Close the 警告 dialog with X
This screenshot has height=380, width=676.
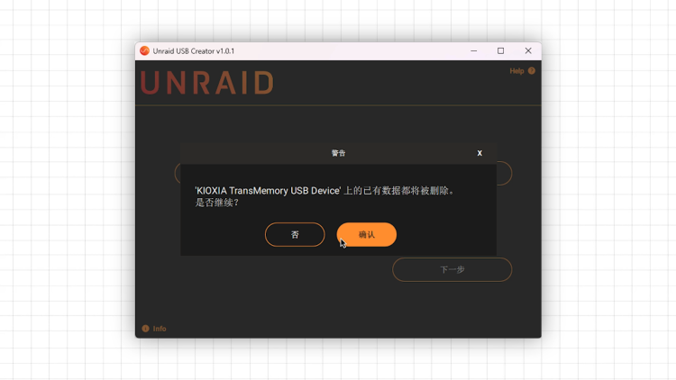pyautogui.click(x=480, y=153)
